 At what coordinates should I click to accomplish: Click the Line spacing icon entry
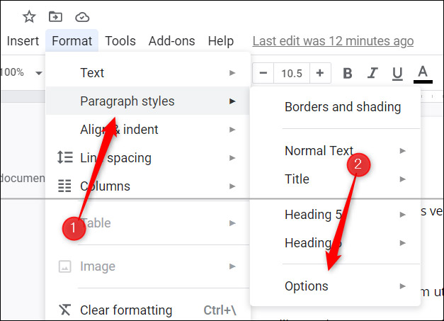[64, 158]
